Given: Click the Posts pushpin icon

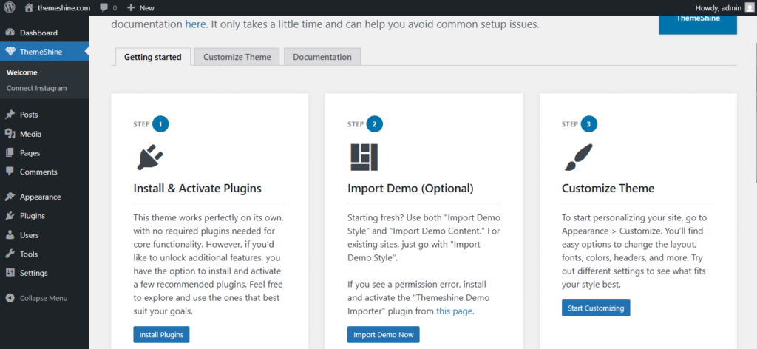Looking at the screenshot, I should [x=10, y=115].
